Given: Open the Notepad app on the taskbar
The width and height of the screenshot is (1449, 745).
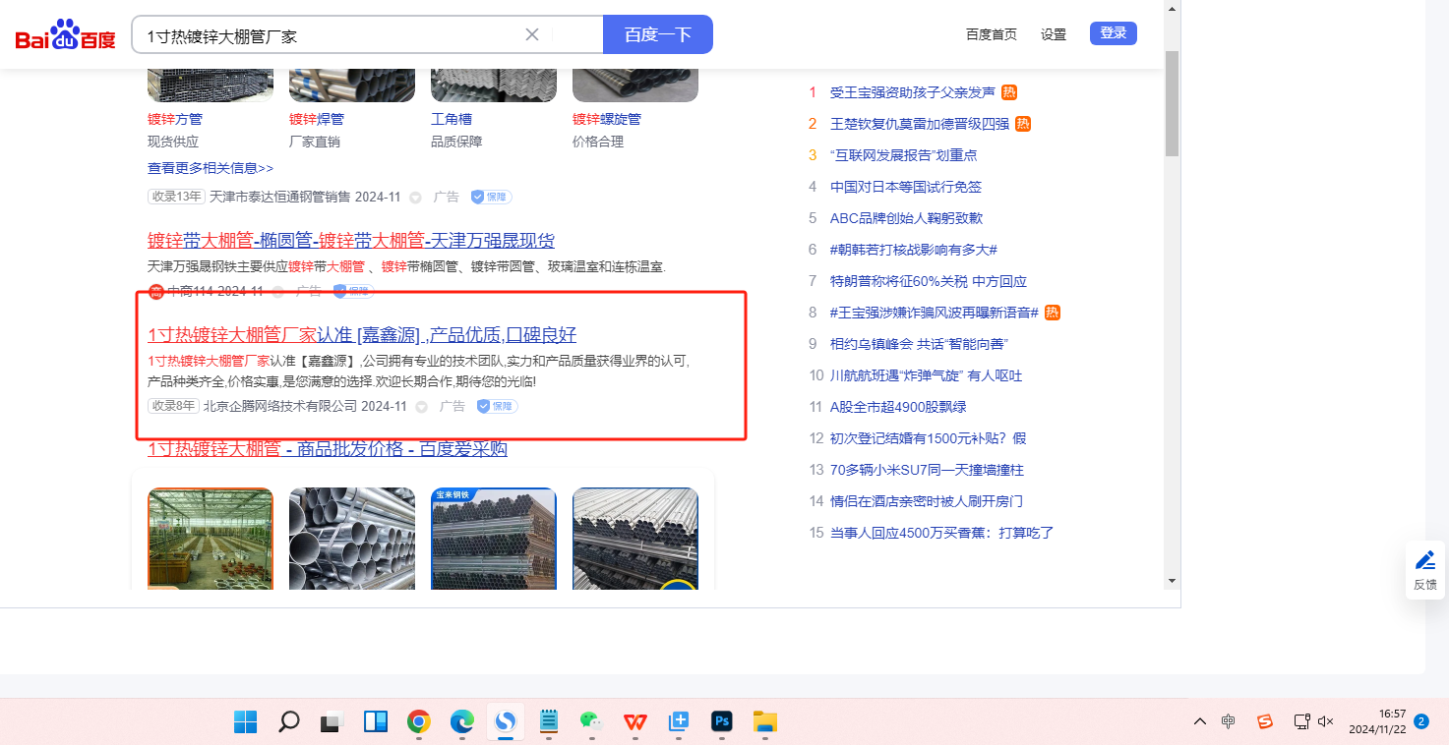Looking at the screenshot, I should 549,721.
